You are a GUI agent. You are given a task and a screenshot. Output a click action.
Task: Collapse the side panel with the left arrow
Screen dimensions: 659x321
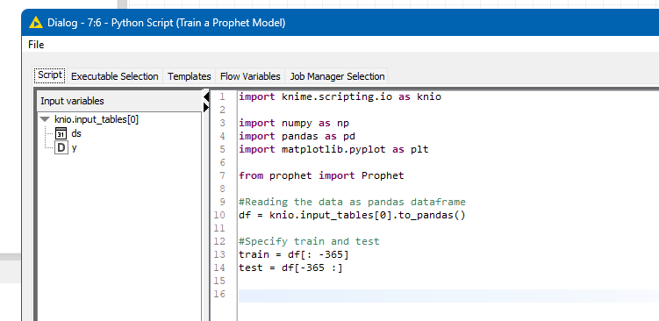(206, 97)
